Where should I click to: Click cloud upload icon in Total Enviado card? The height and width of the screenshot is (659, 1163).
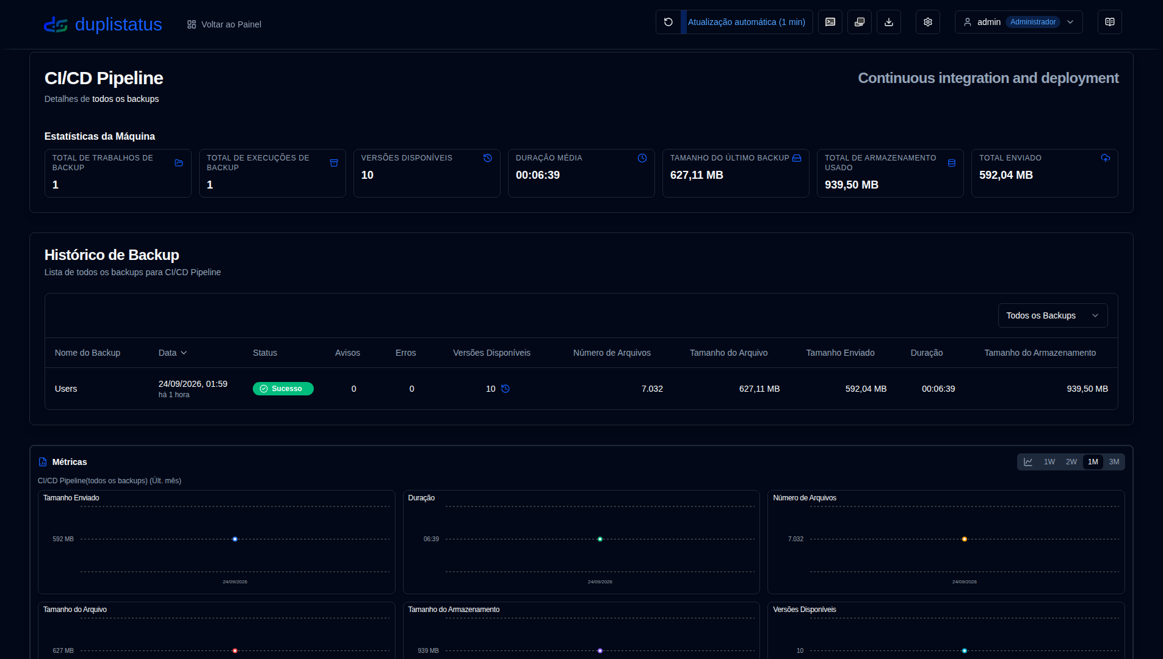[1106, 158]
